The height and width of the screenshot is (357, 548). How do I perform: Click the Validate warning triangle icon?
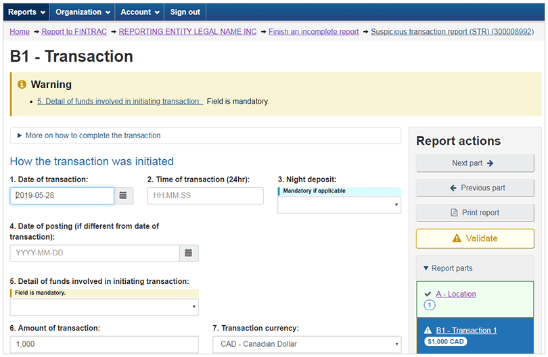pyautogui.click(x=457, y=238)
